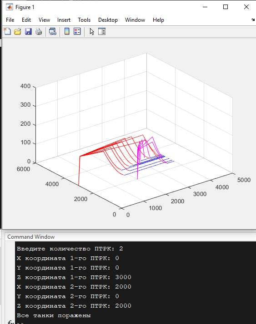The image size is (256, 324).
Task: Open the View menu
Action: 44,20
